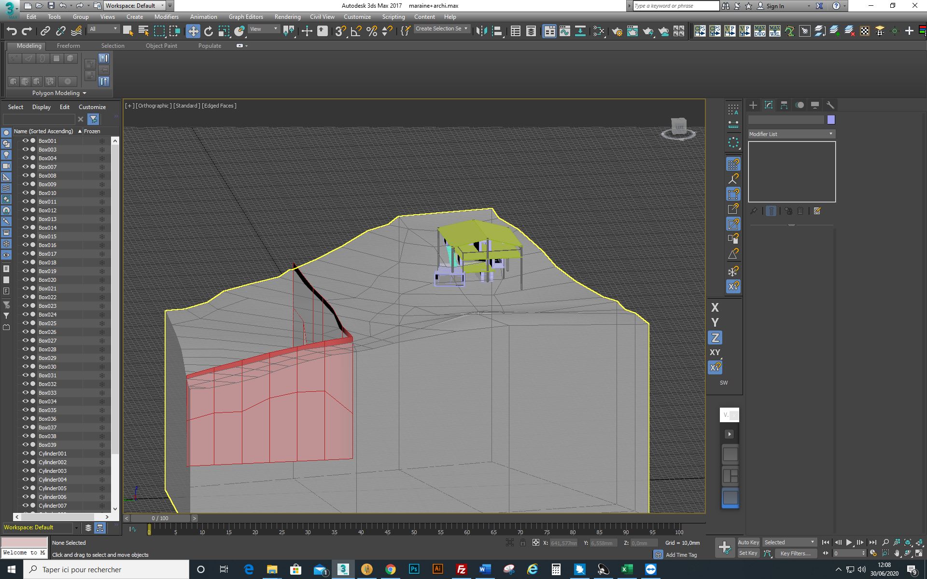Image resolution: width=927 pixels, height=579 pixels.
Task: Open the Hierarchy panel tab
Action: pyautogui.click(x=784, y=105)
